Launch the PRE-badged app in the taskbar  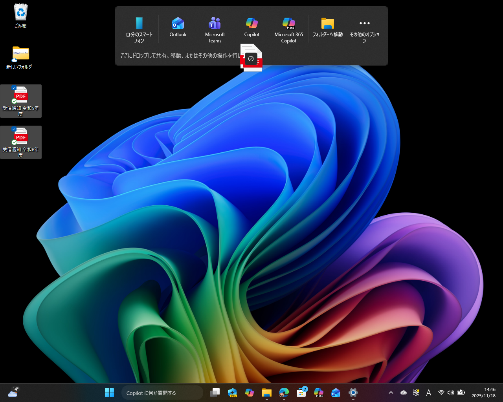[232, 393]
